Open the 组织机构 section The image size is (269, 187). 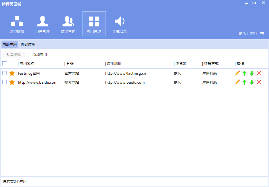pyautogui.click(x=17, y=24)
